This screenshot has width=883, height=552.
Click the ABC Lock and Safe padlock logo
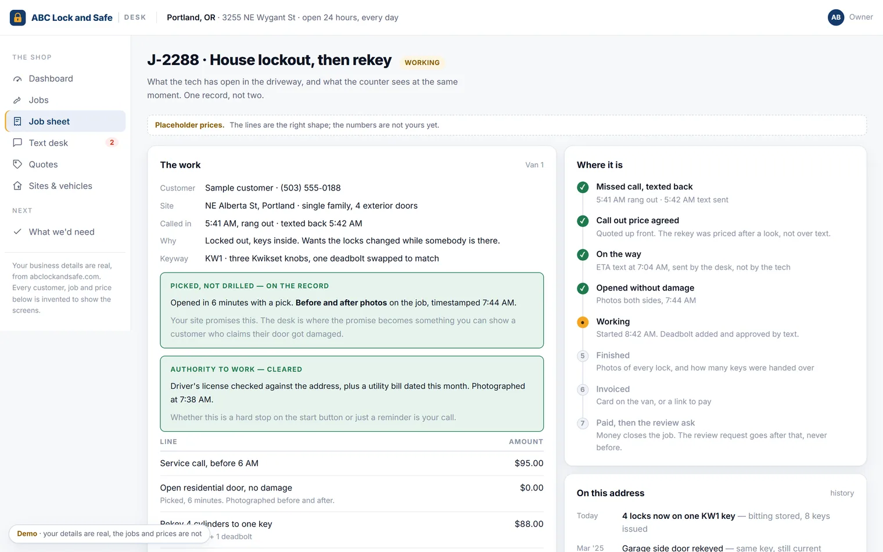point(18,17)
